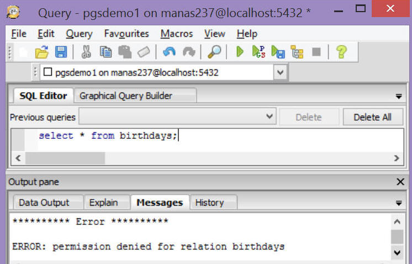The height and width of the screenshot is (264, 412).
Task: Close the Output pane
Action: click(x=400, y=182)
